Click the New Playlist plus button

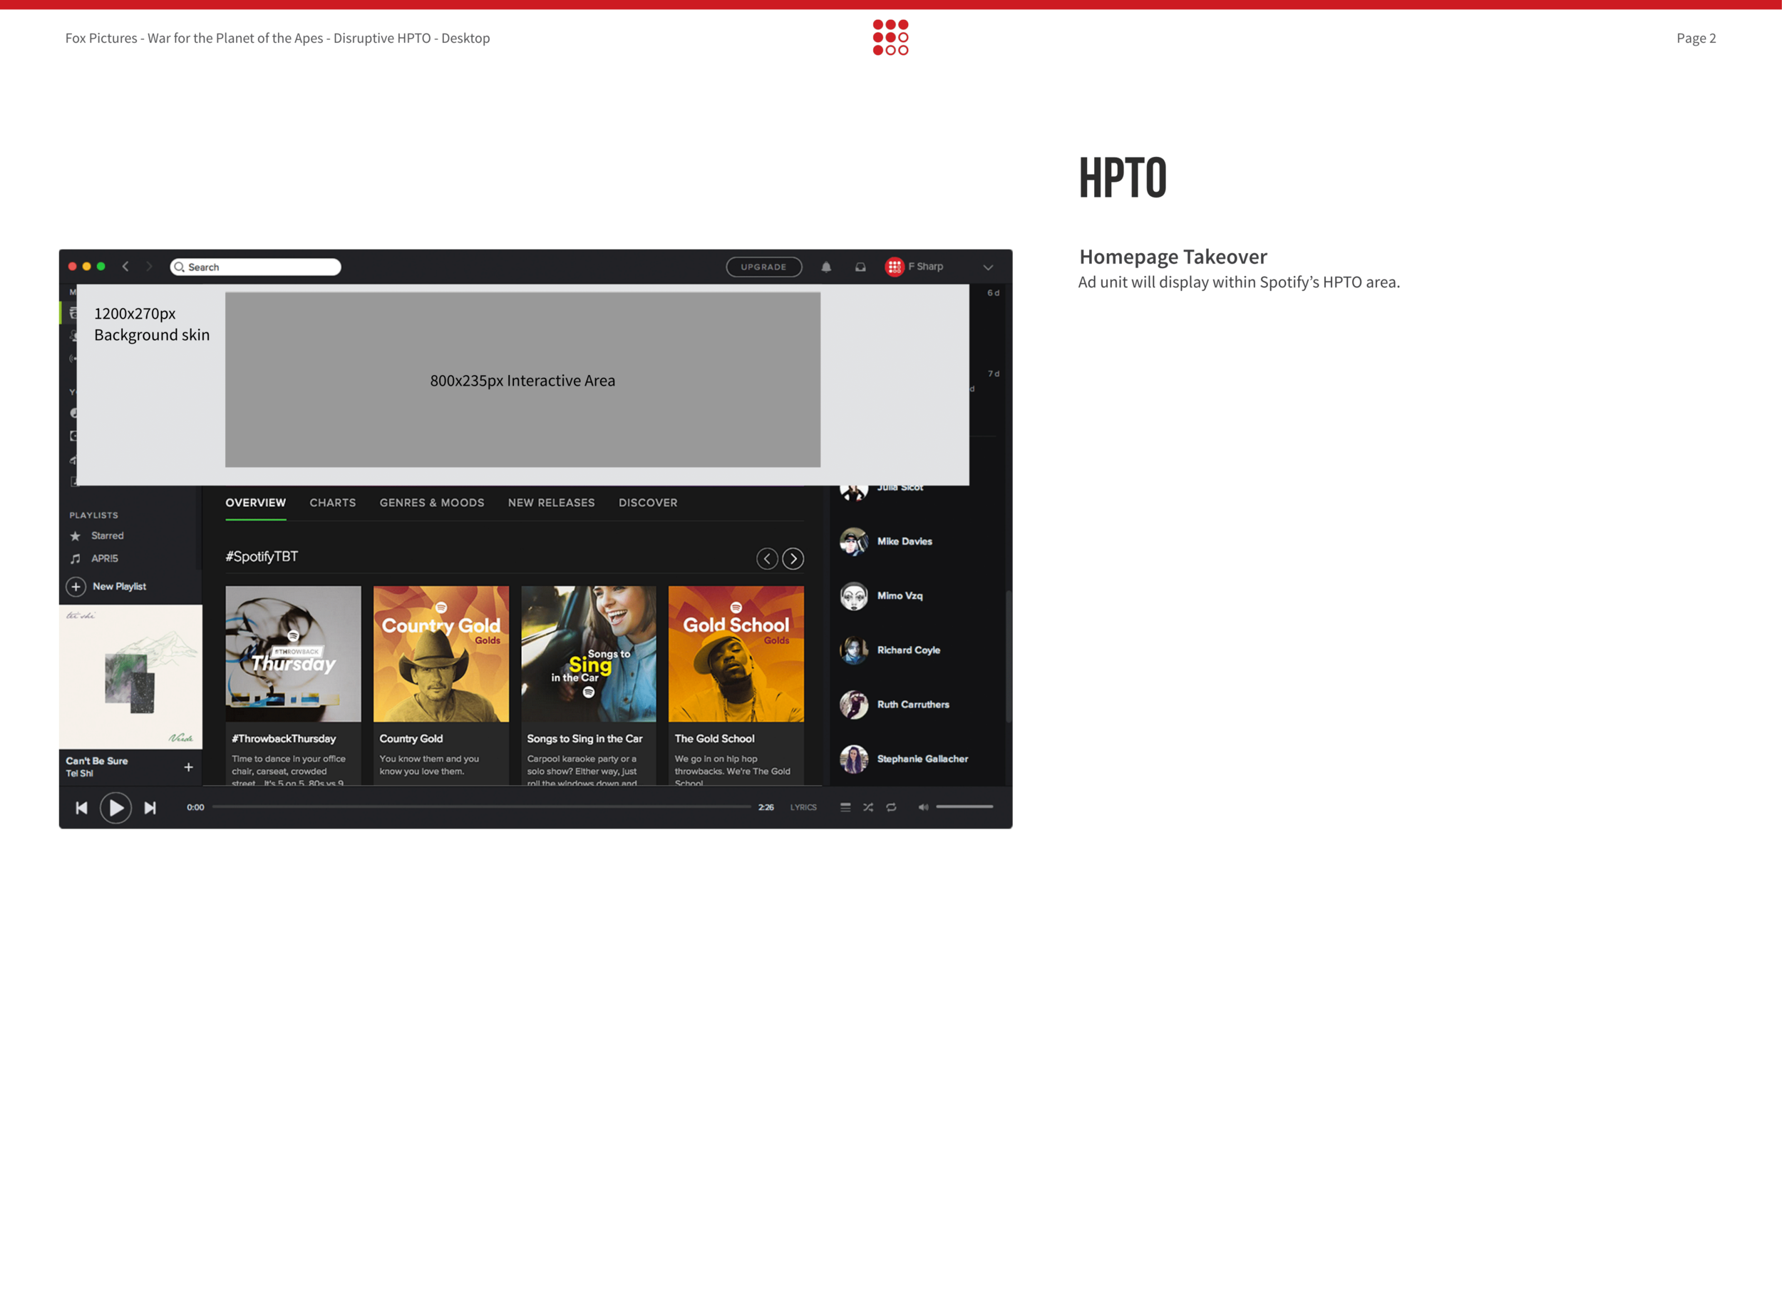pos(76,587)
